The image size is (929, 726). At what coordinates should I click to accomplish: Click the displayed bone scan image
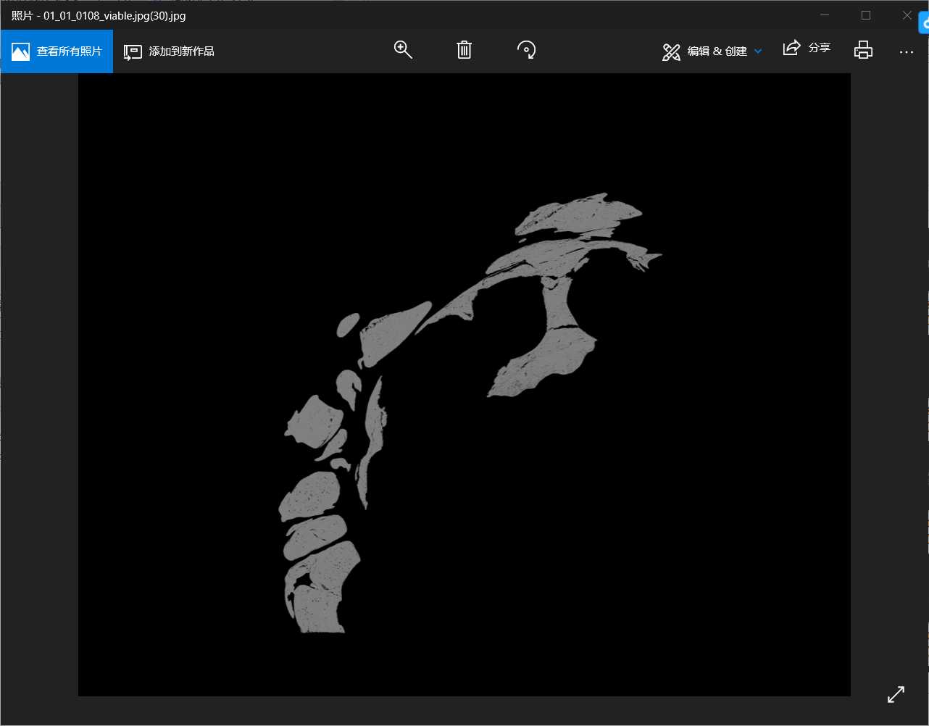tap(464, 385)
